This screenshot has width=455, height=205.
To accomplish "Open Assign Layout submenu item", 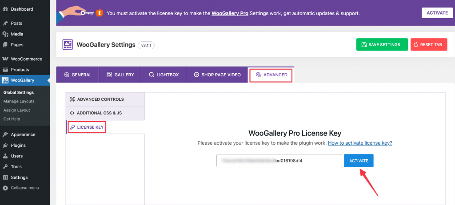I will (16, 110).
